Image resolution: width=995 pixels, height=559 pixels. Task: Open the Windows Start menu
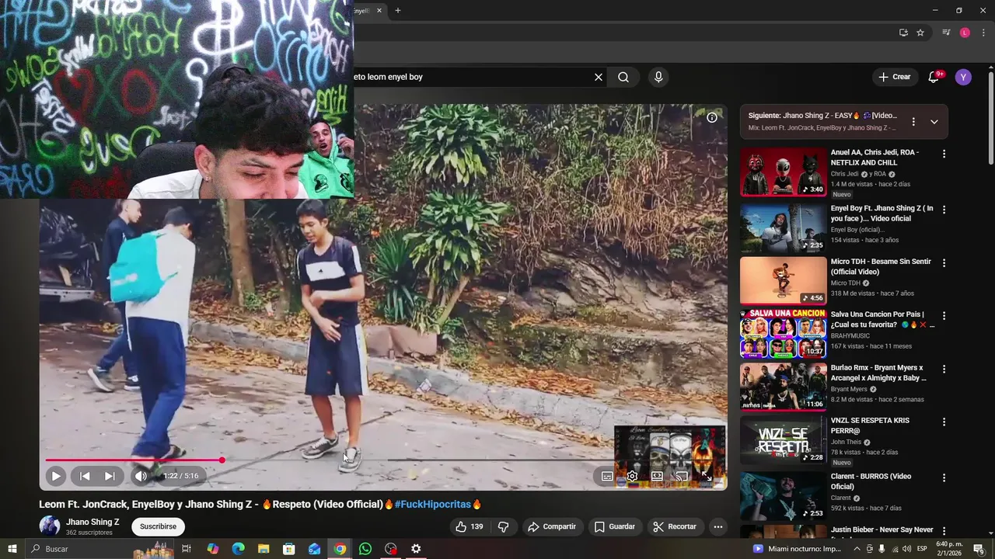click(x=12, y=549)
